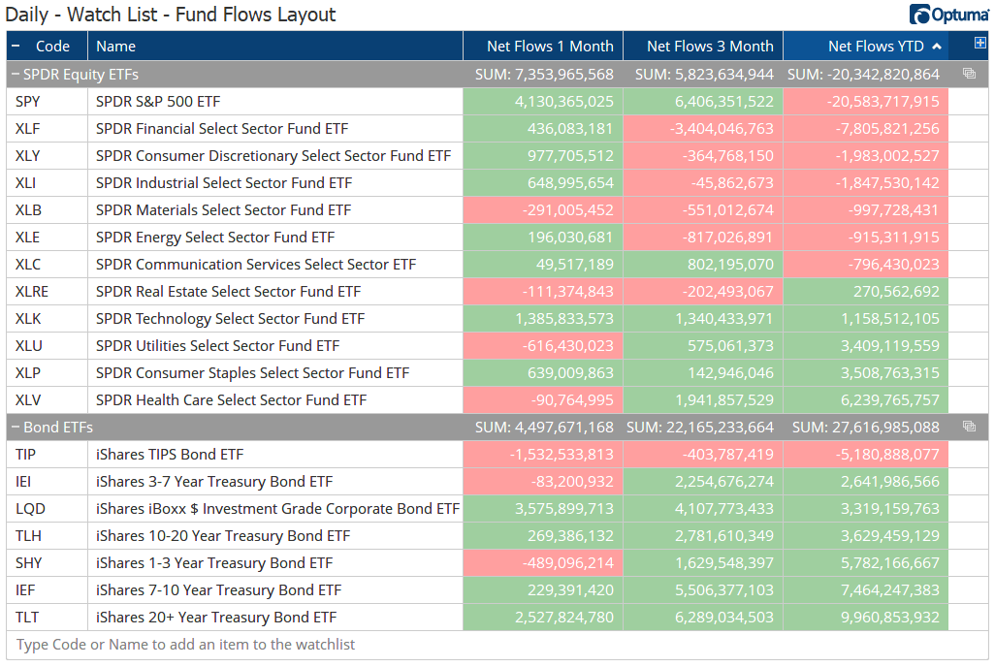Click the TLH code cell
Viewport: 995px width, 667px height.
point(47,536)
